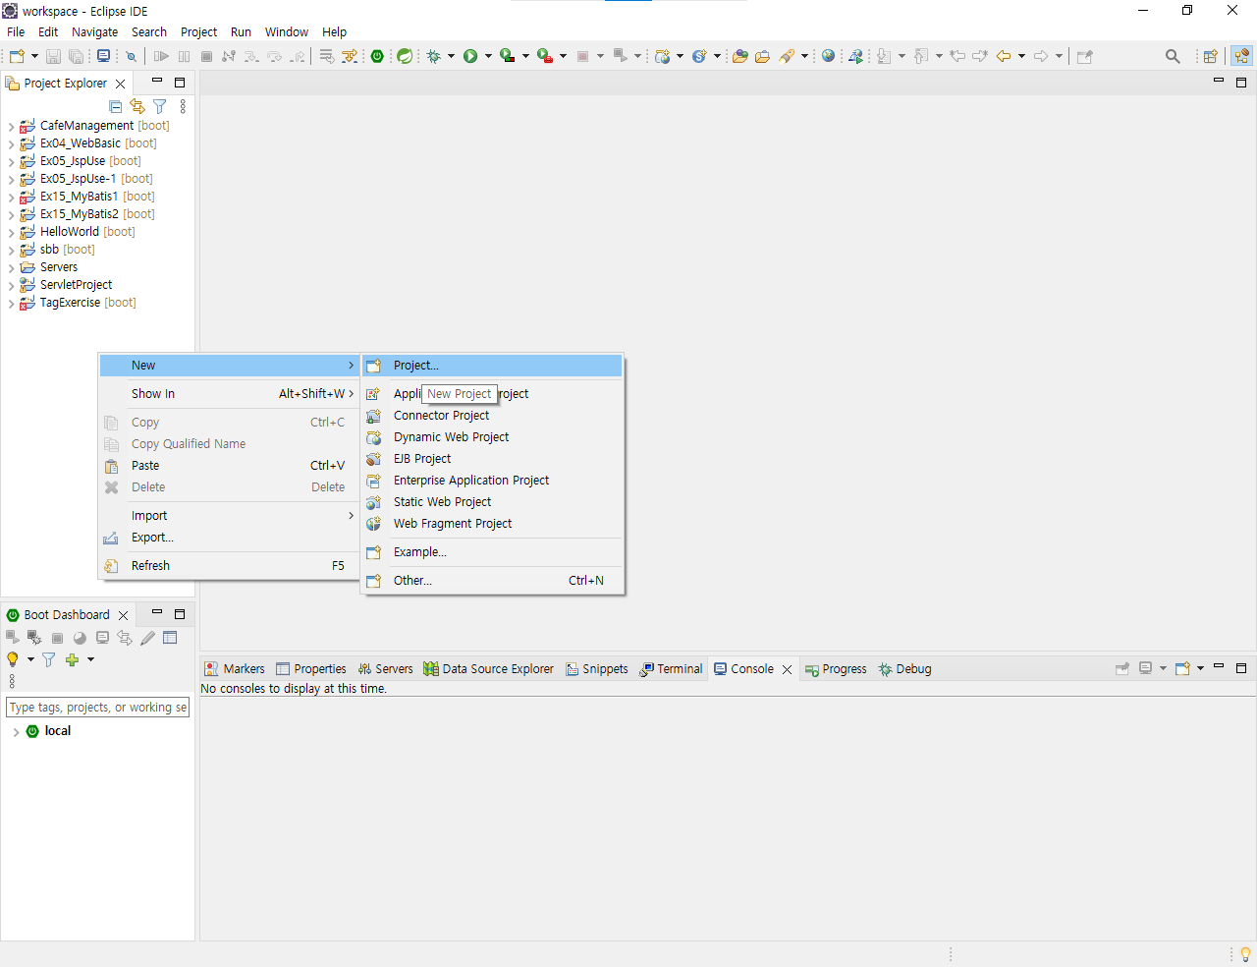Click the Boot Dashboard green power toolbar icon

377,56
